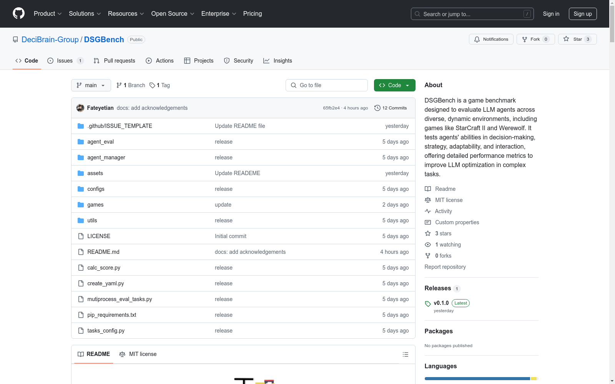
Task: Click the file icon beside mutiprocess_eval_tasks.py
Action: 81,299
